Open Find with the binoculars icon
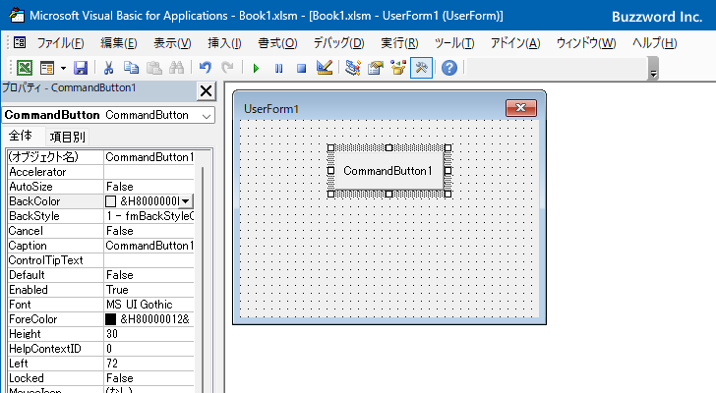The height and width of the screenshot is (393, 716). 176,68
